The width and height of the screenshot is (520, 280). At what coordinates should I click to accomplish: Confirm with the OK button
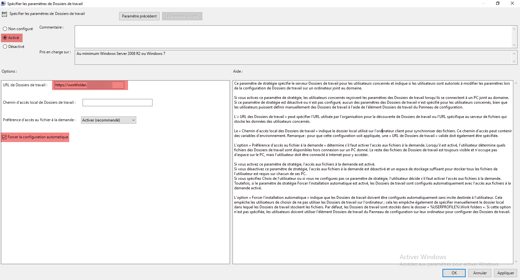(x=454, y=273)
